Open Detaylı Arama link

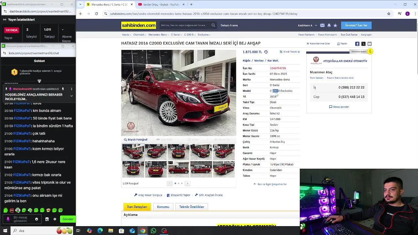click(x=229, y=25)
